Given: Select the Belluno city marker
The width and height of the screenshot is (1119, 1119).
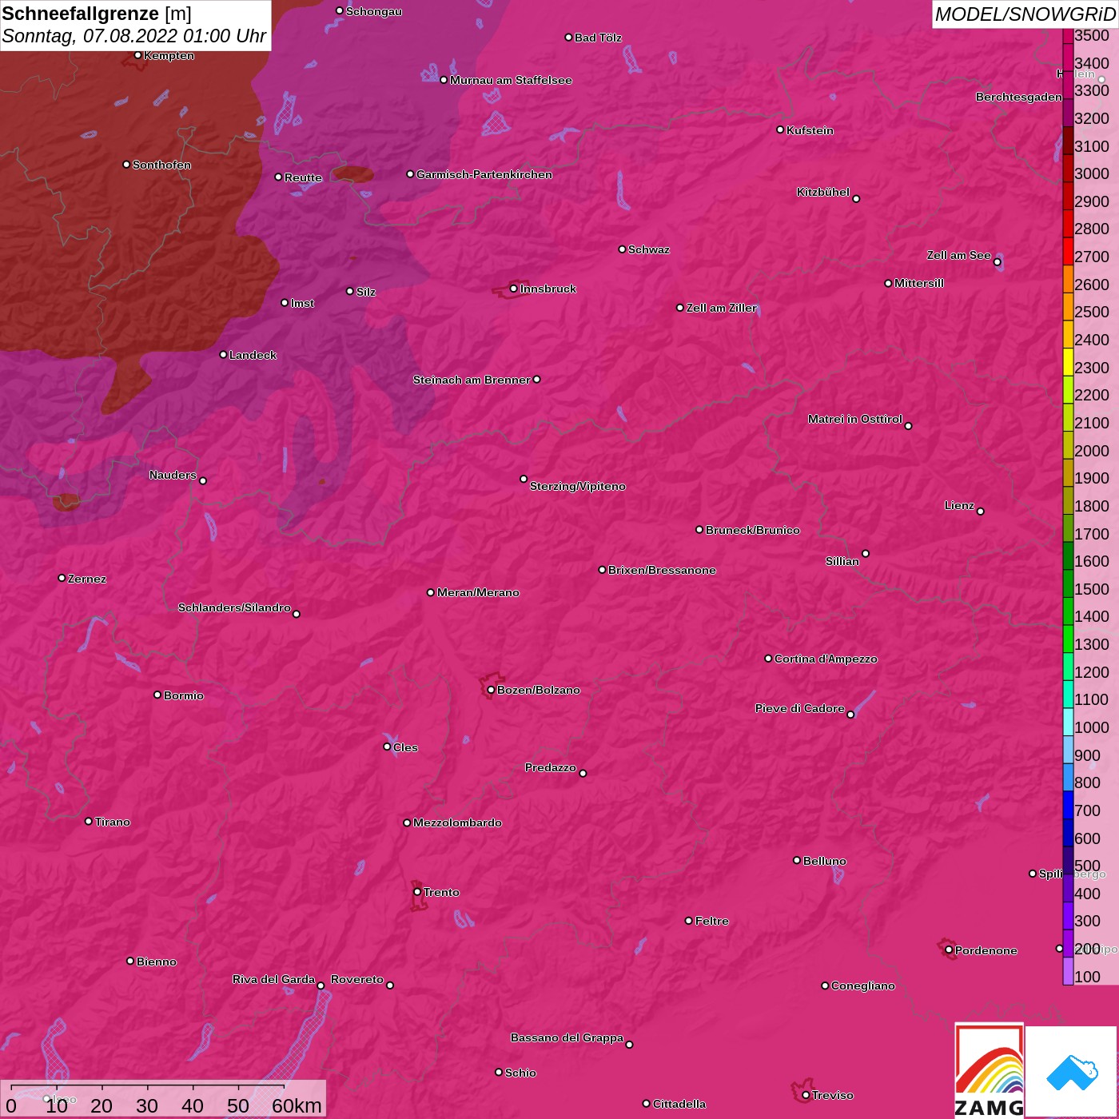Looking at the screenshot, I should 797,860.
